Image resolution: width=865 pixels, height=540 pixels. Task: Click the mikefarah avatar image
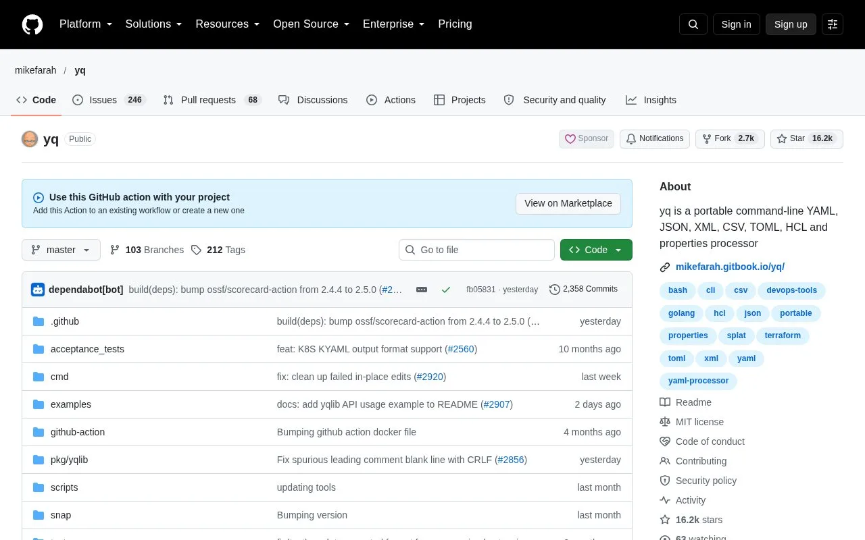[x=30, y=139]
